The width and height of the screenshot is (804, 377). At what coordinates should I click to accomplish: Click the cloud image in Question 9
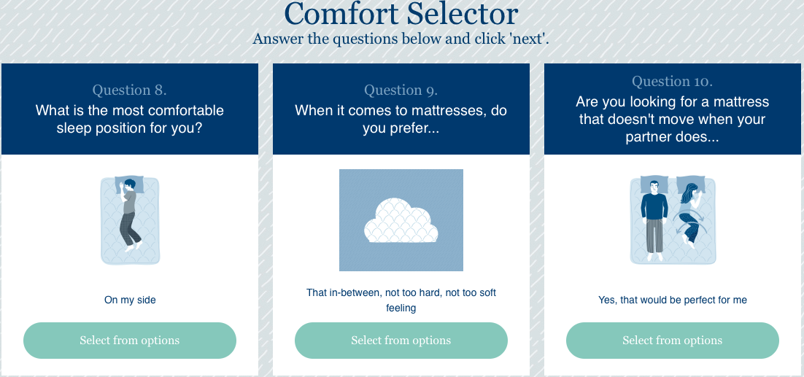pos(401,220)
